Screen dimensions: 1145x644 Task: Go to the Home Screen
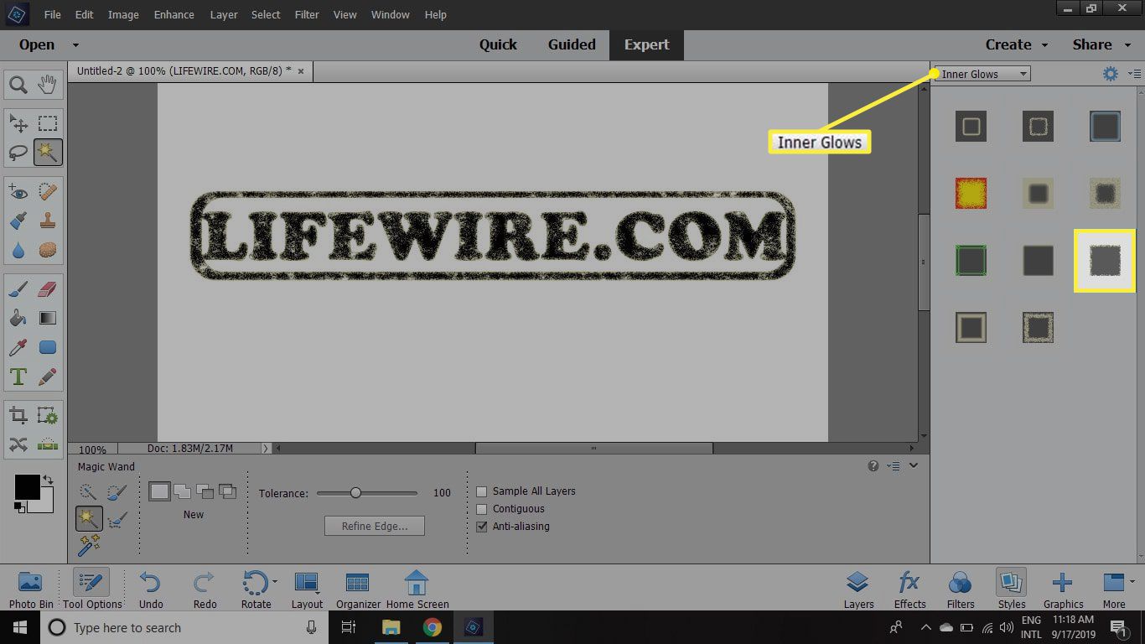417,589
